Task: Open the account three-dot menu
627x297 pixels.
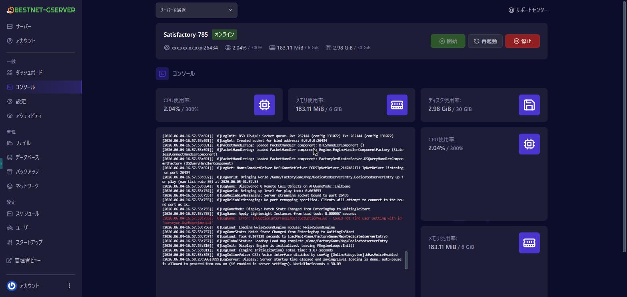Action: point(69,286)
